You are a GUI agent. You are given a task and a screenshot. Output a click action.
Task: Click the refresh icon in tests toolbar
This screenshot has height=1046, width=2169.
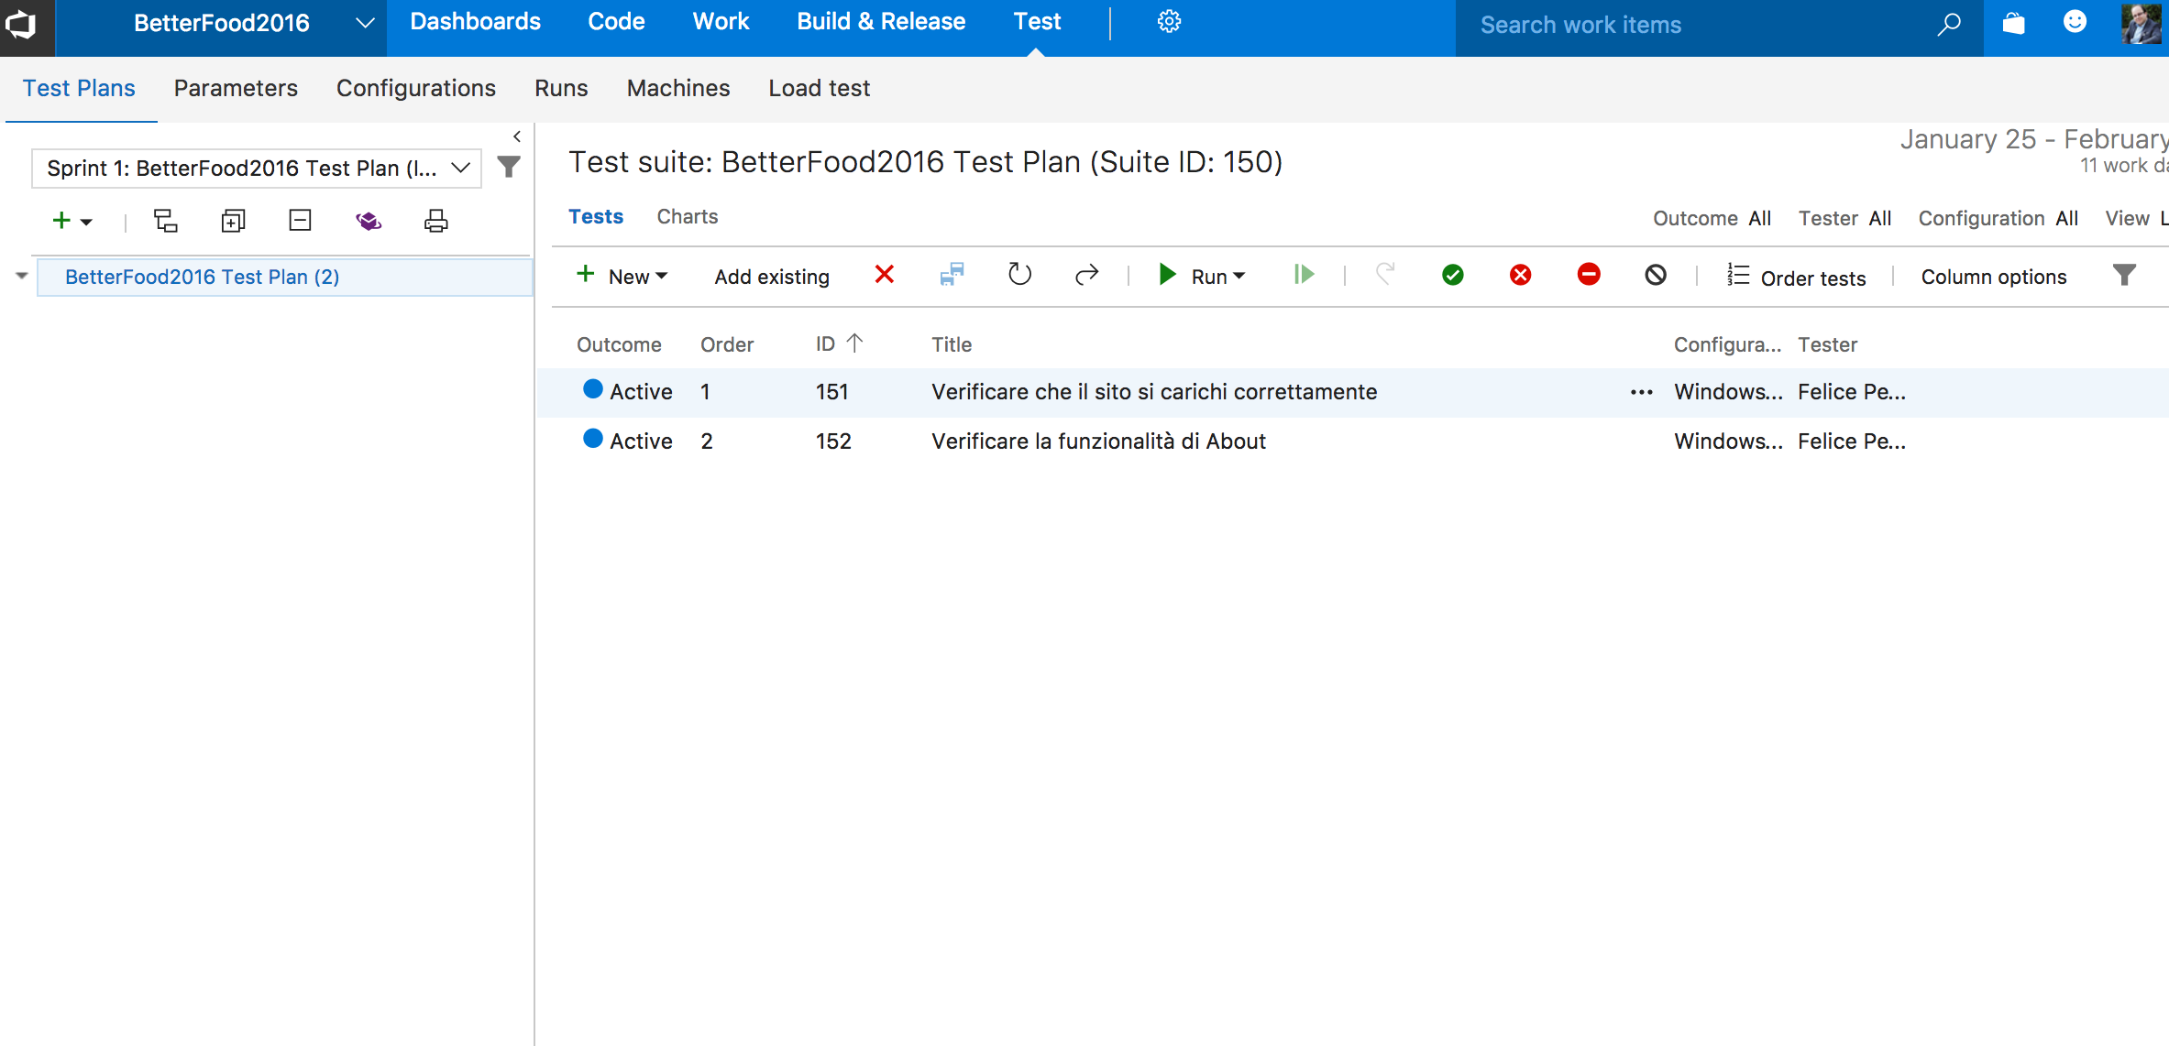(1019, 275)
